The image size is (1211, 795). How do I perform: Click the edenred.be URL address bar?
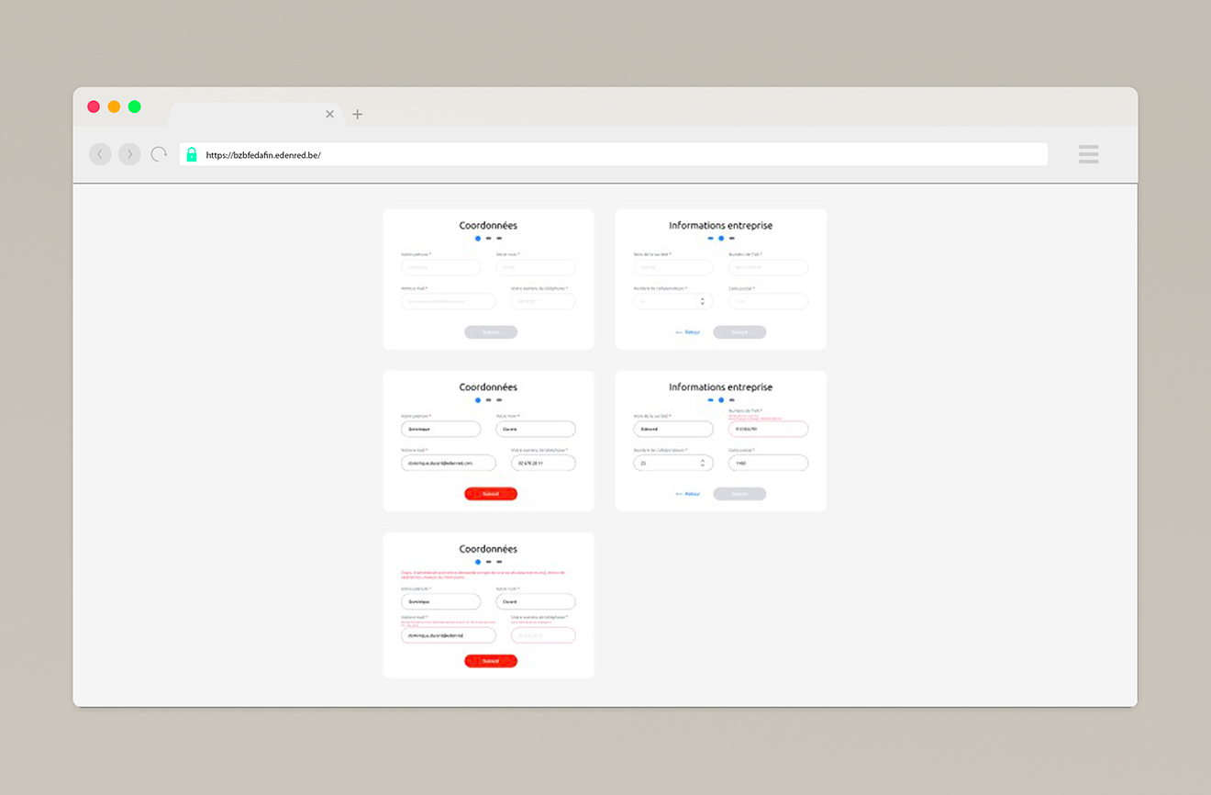pos(614,154)
